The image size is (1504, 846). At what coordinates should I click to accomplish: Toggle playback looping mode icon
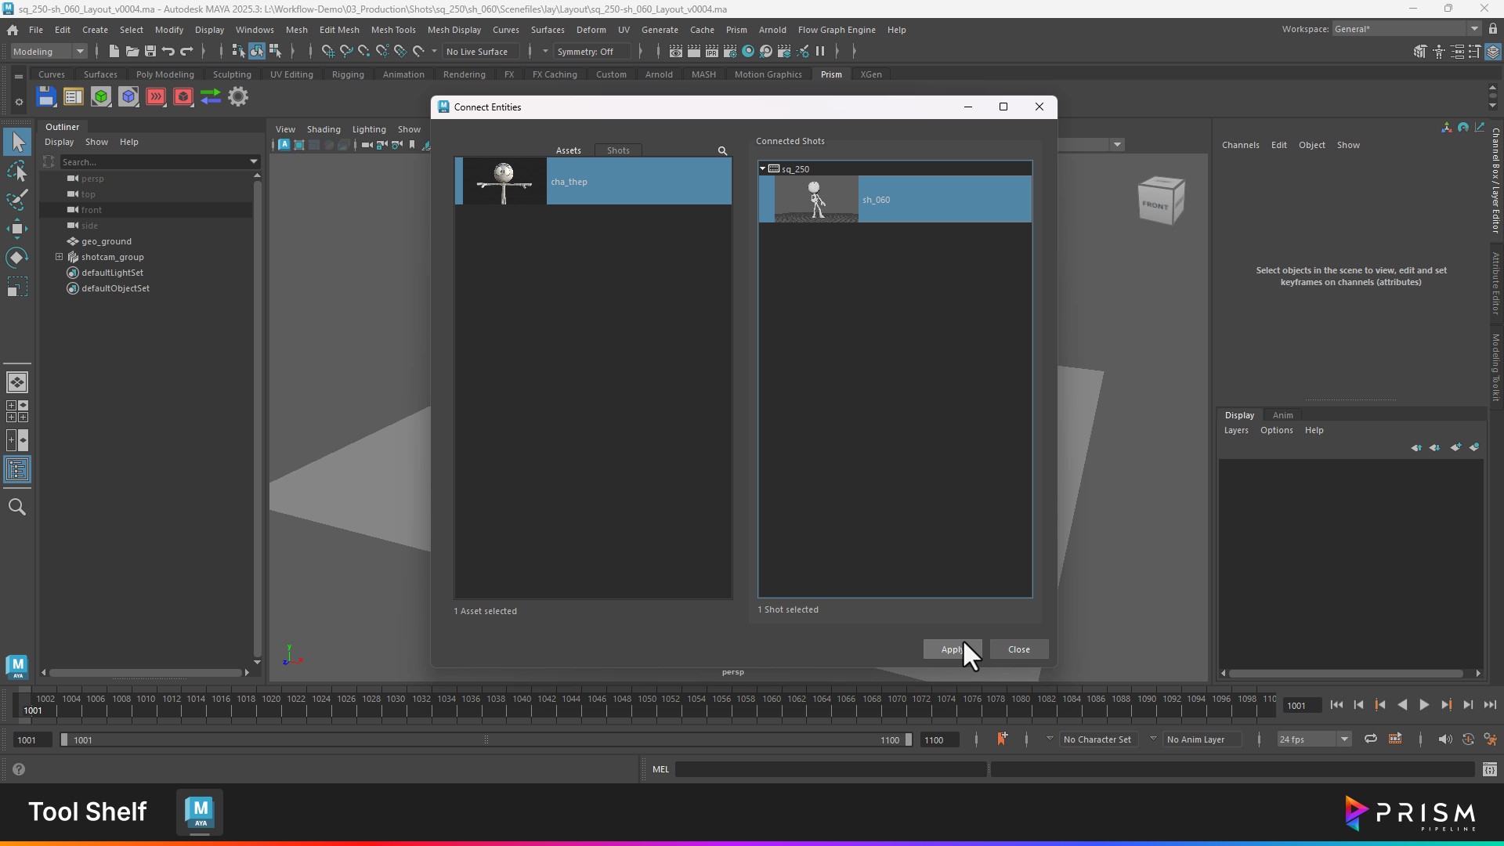[1371, 739]
